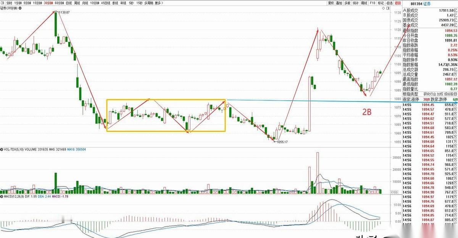Select the 5秒 period
458x238 pixels.
pos(131,3)
